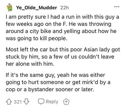Viewport: 124px width, 109px height.
Task: Give an award using the plus badge icon
Action: coord(66,102)
